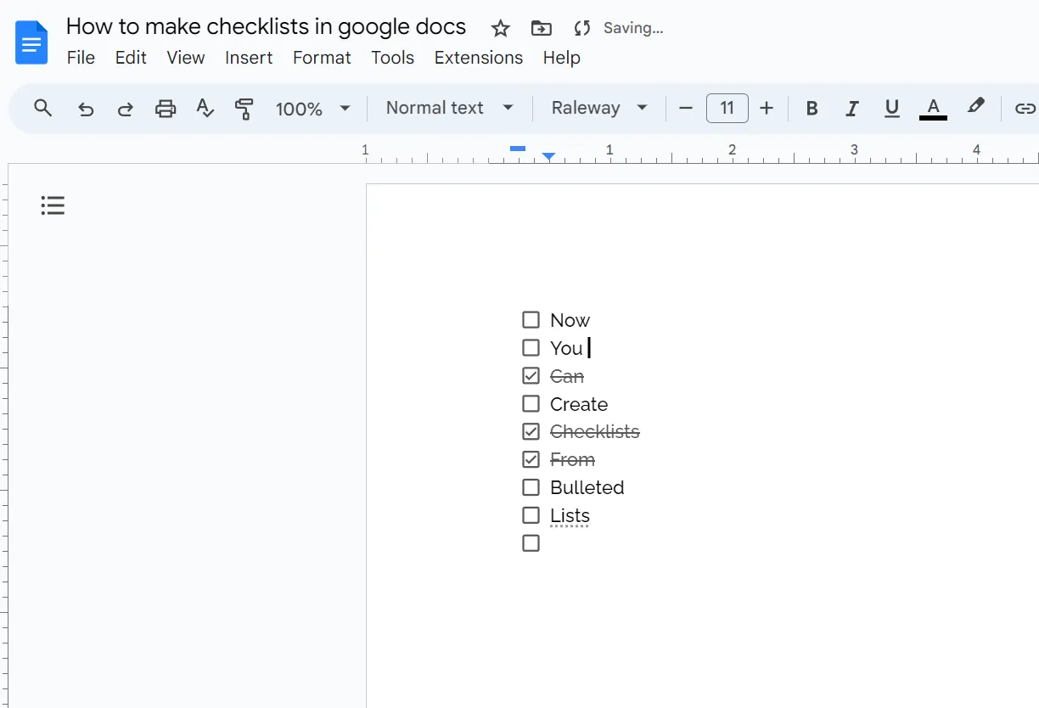The width and height of the screenshot is (1039, 708).
Task: Open the Insert menu
Action: [248, 58]
